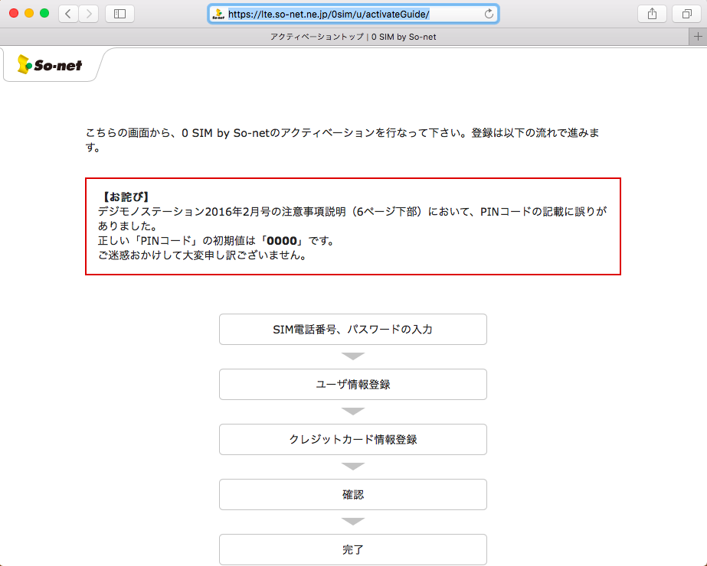Close the Safari window with red button

pos(14,14)
